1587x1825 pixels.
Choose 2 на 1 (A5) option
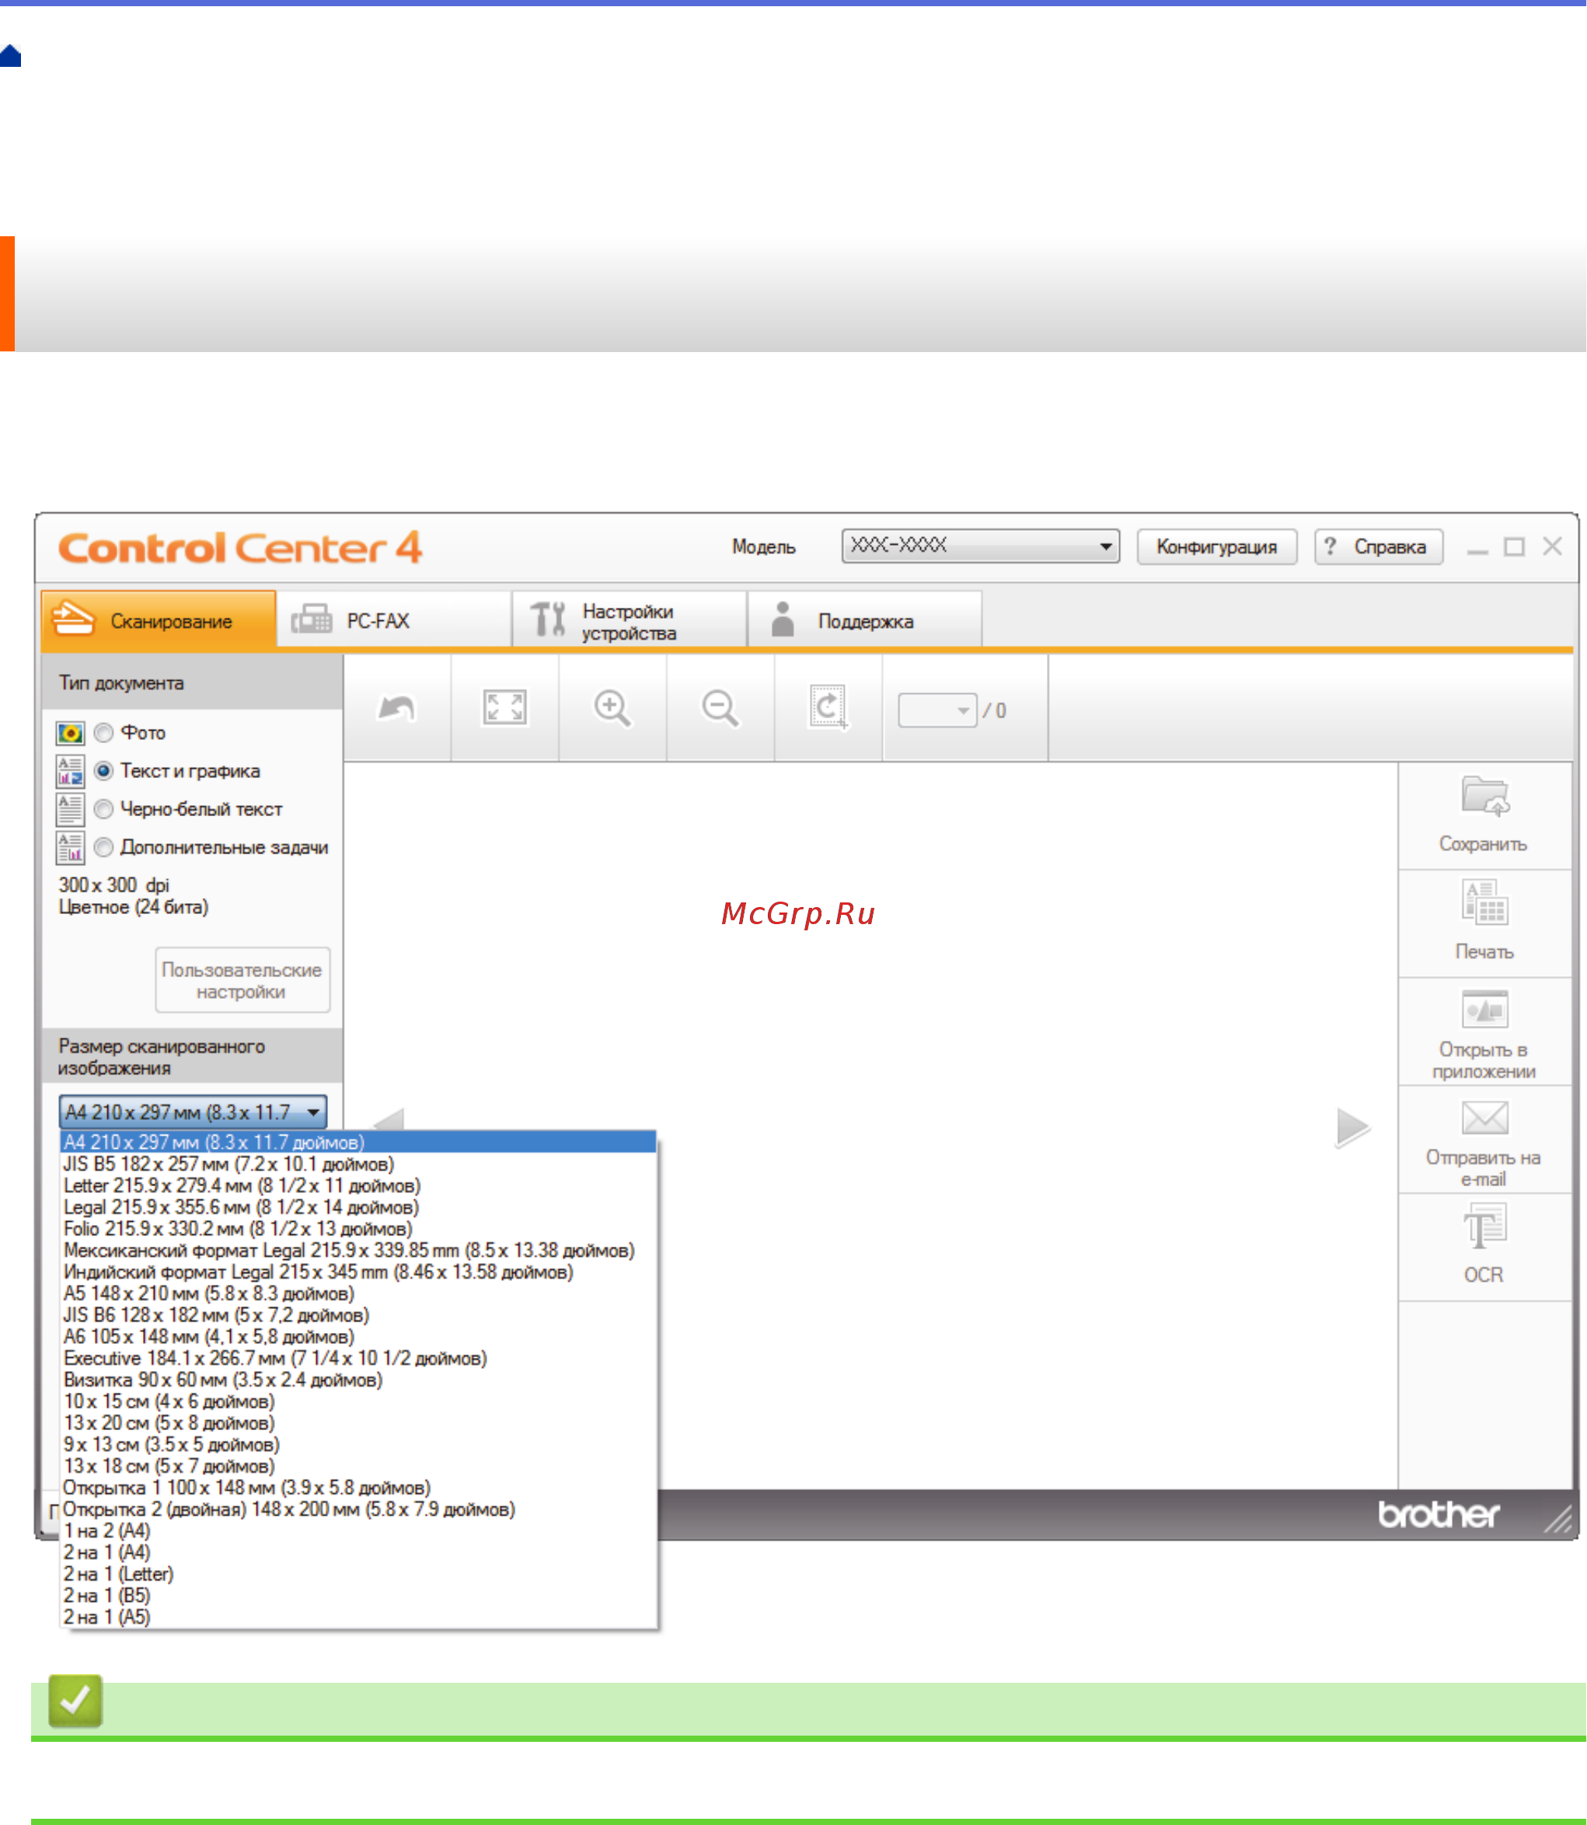[x=359, y=1616]
